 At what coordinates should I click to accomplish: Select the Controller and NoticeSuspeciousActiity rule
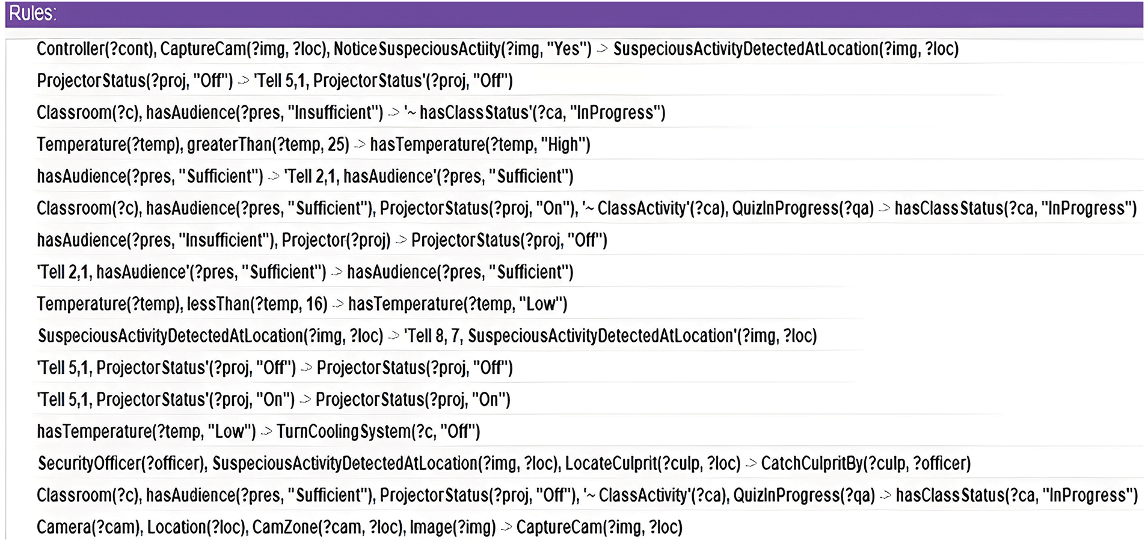(x=497, y=49)
